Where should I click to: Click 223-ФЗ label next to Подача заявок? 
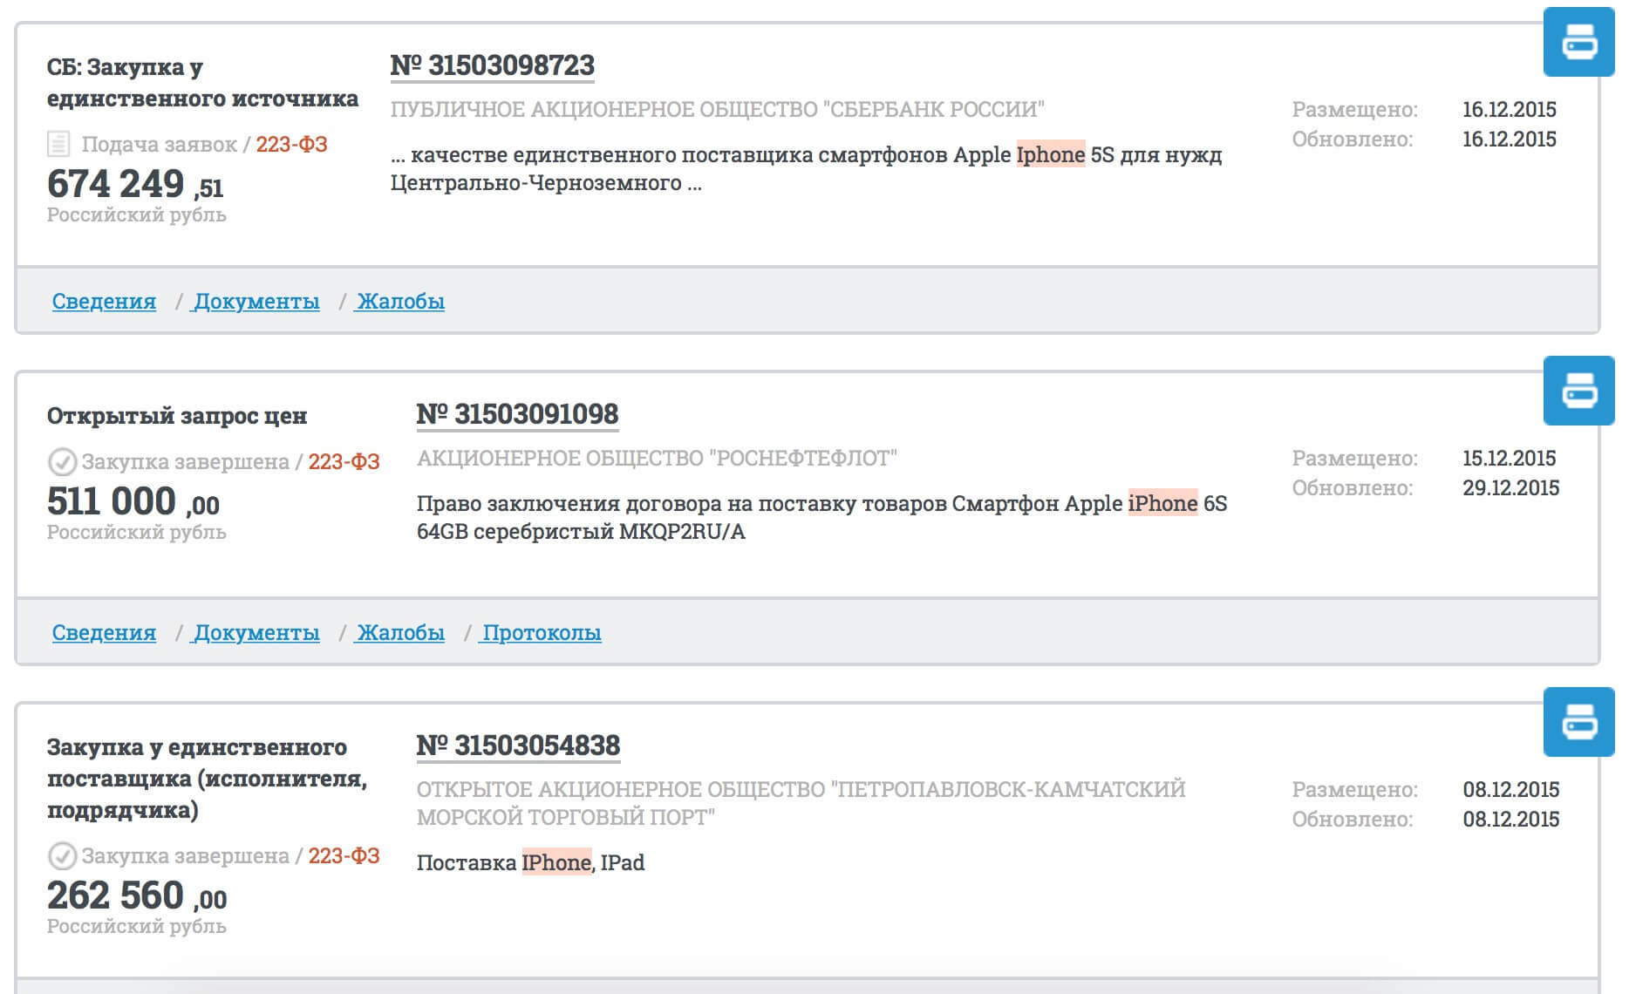tap(291, 145)
